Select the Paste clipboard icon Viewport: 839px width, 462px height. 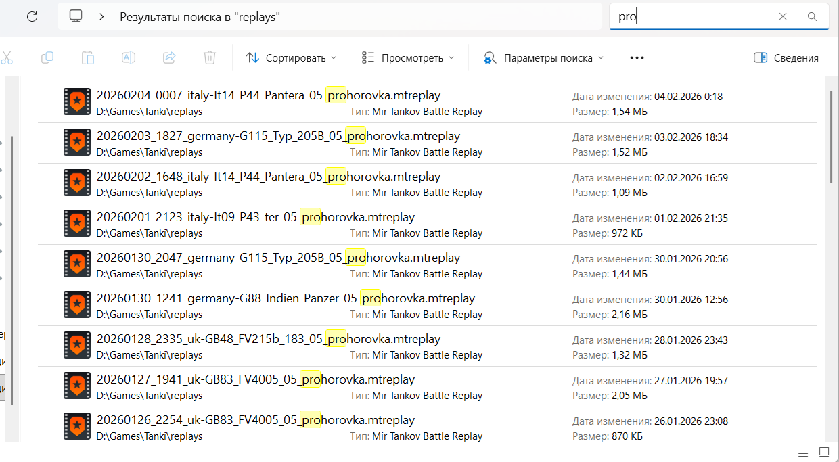coord(88,57)
